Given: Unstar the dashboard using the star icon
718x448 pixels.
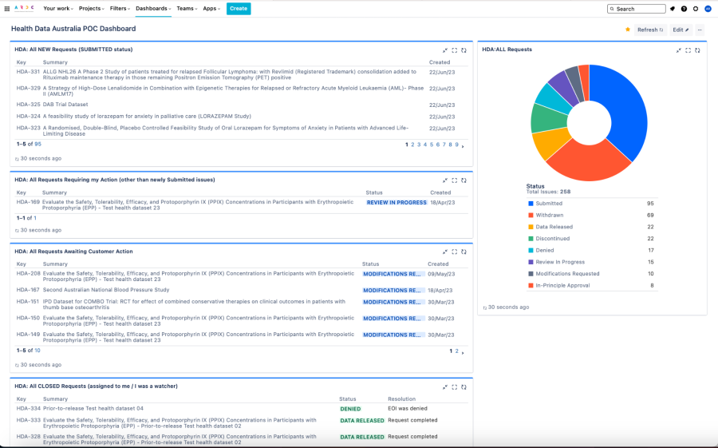Looking at the screenshot, I should point(628,30).
